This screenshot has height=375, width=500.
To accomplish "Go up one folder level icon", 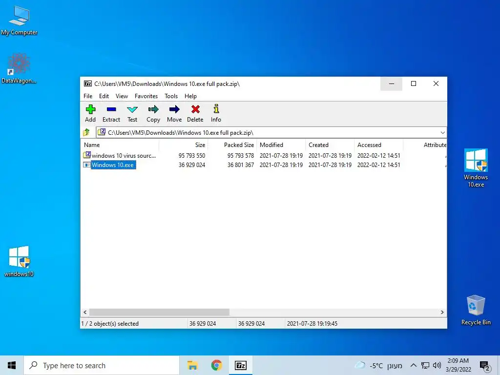I will pos(86,132).
